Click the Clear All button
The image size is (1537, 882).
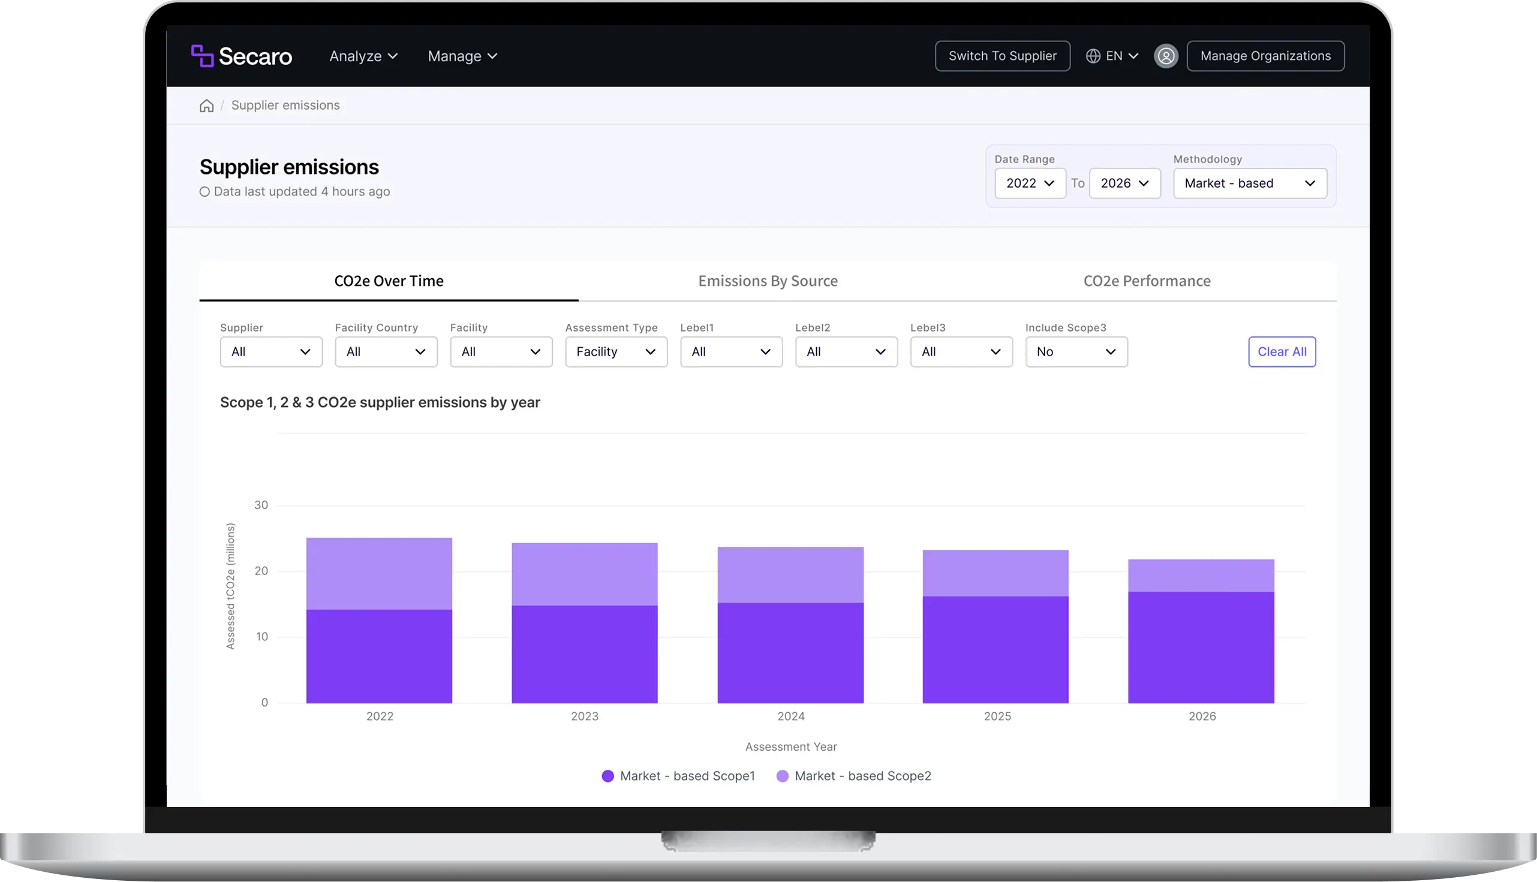(x=1282, y=352)
